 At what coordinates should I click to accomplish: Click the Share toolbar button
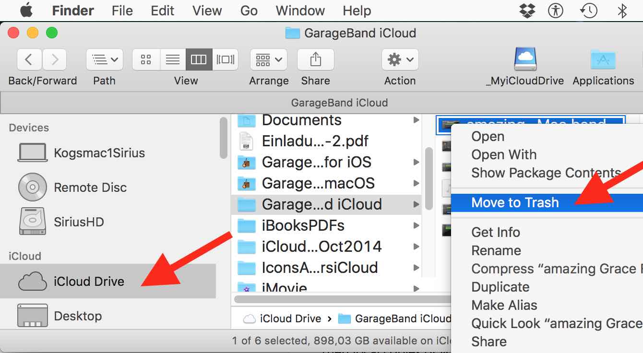pos(316,59)
